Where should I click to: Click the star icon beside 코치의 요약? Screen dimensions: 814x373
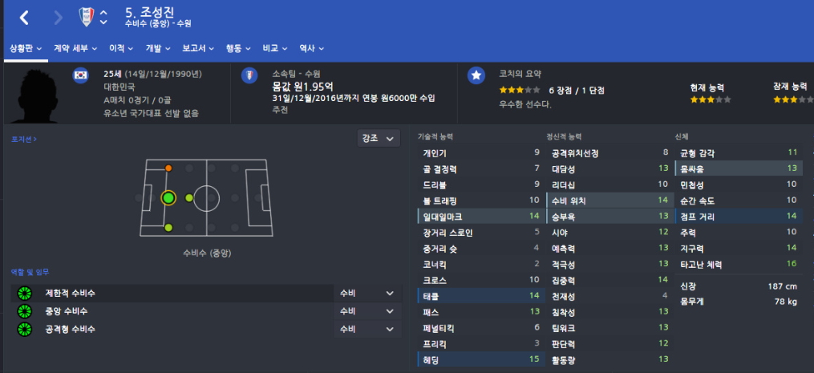point(476,75)
